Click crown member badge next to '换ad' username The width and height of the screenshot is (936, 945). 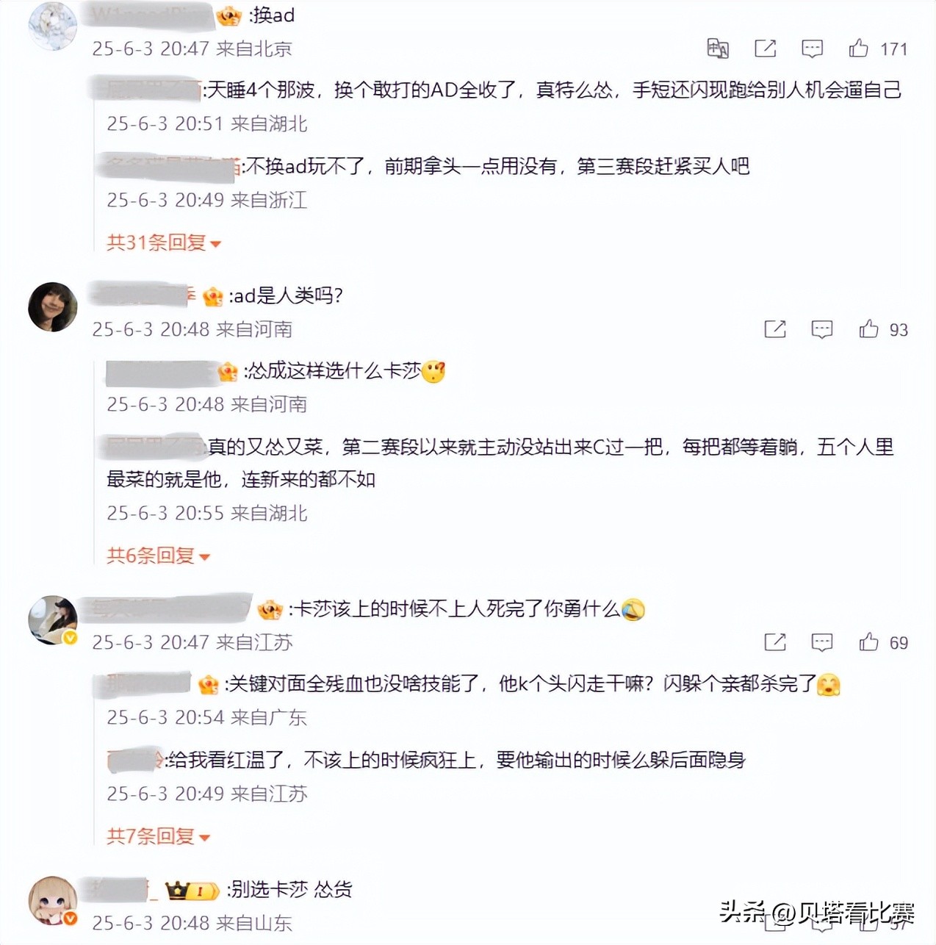[x=229, y=15]
